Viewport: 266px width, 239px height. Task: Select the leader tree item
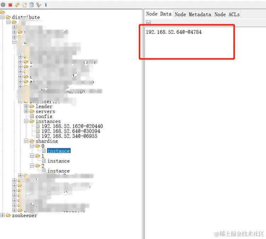(44, 106)
